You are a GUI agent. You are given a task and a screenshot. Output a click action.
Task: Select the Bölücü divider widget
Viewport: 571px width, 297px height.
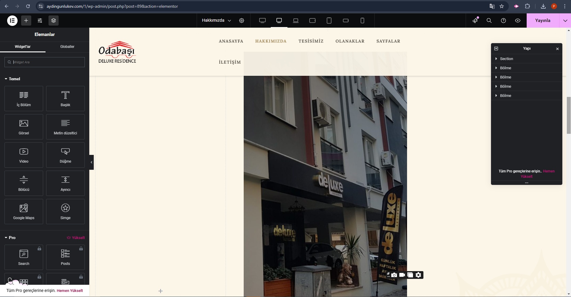[x=24, y=183]
